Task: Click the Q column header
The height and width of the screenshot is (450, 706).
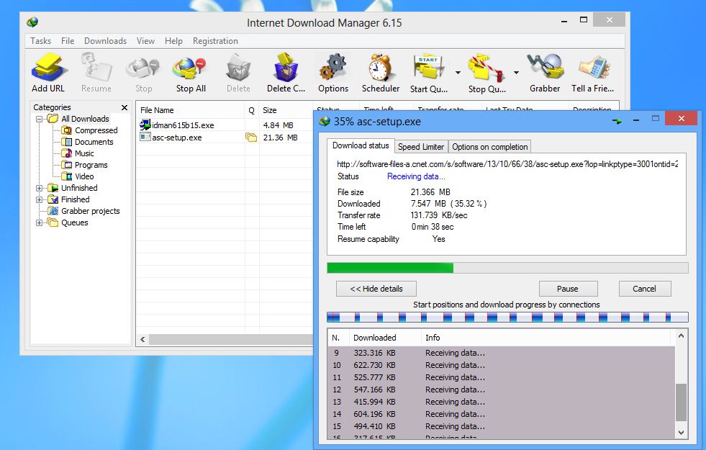Action: pyautogui.click(x=252, y=110)
